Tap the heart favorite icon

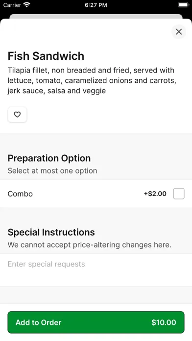point(17,114)
